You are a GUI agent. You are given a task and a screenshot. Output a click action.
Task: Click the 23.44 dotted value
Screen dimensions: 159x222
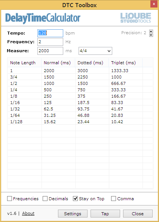click(x=83, y=122)
